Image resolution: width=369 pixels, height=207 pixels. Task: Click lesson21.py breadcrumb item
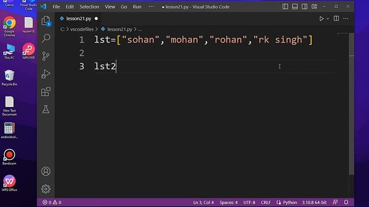coord(119,29)
